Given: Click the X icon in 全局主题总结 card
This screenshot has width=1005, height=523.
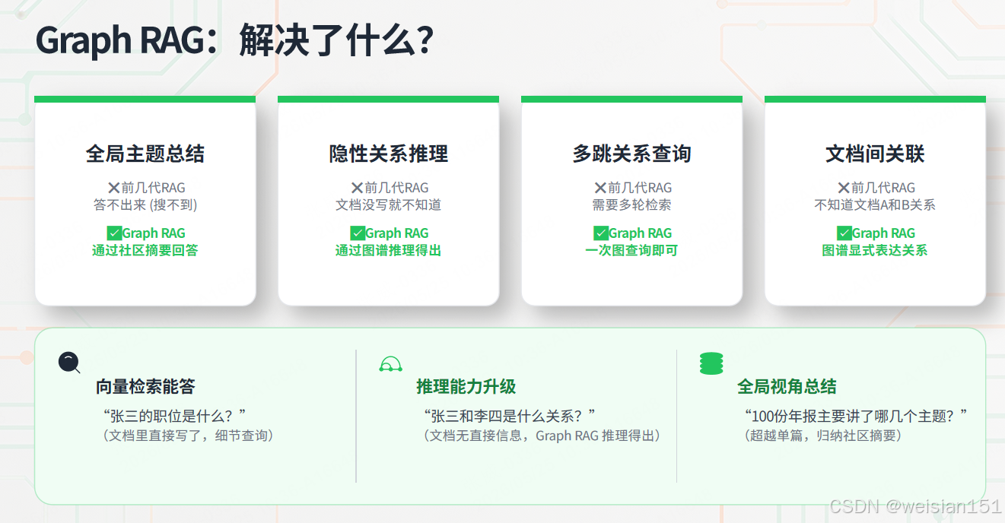Looking at the screenshot, I should [113, 188].
